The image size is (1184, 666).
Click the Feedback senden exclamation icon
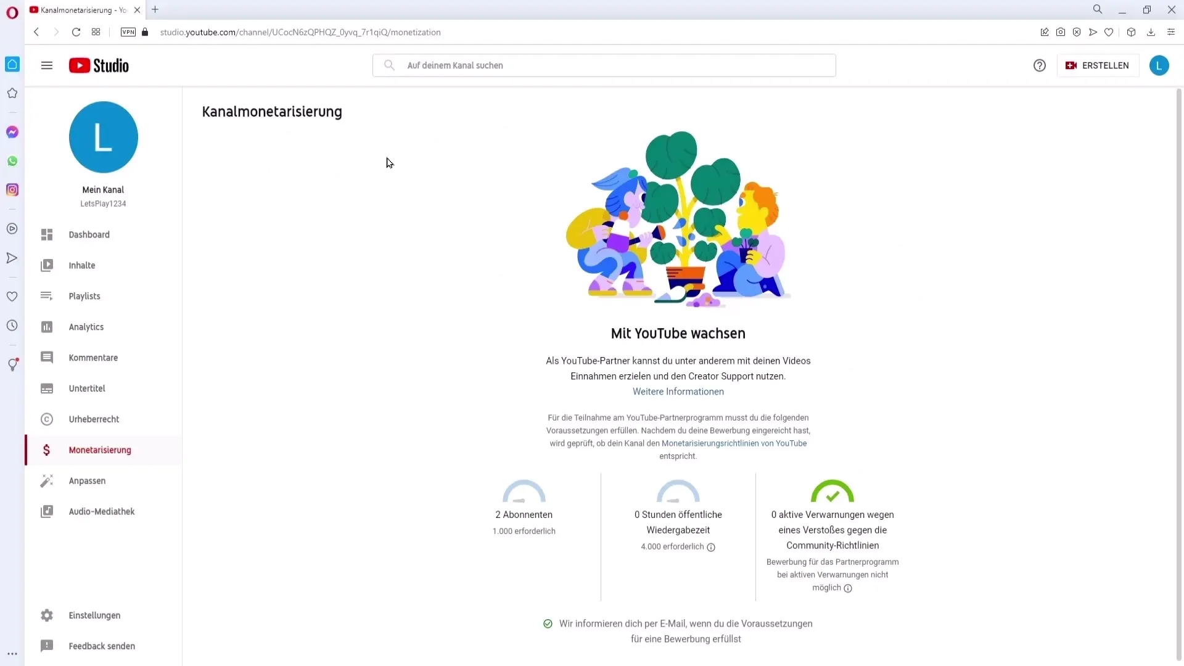tap(47, 646)
